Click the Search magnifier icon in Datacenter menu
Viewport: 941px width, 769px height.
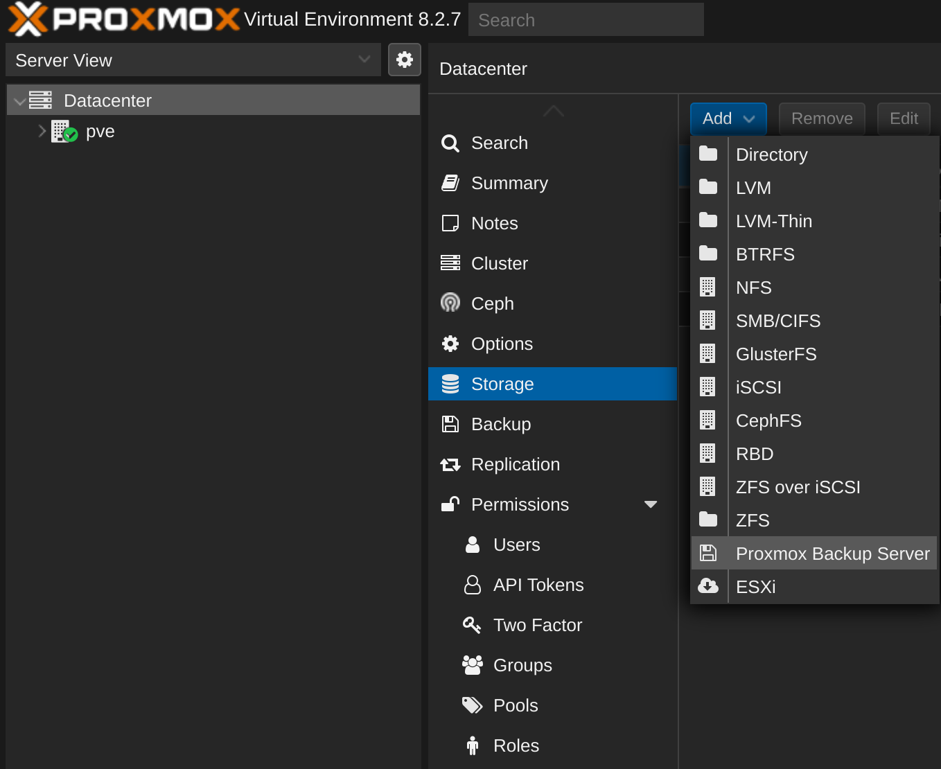tap(450, 143)
